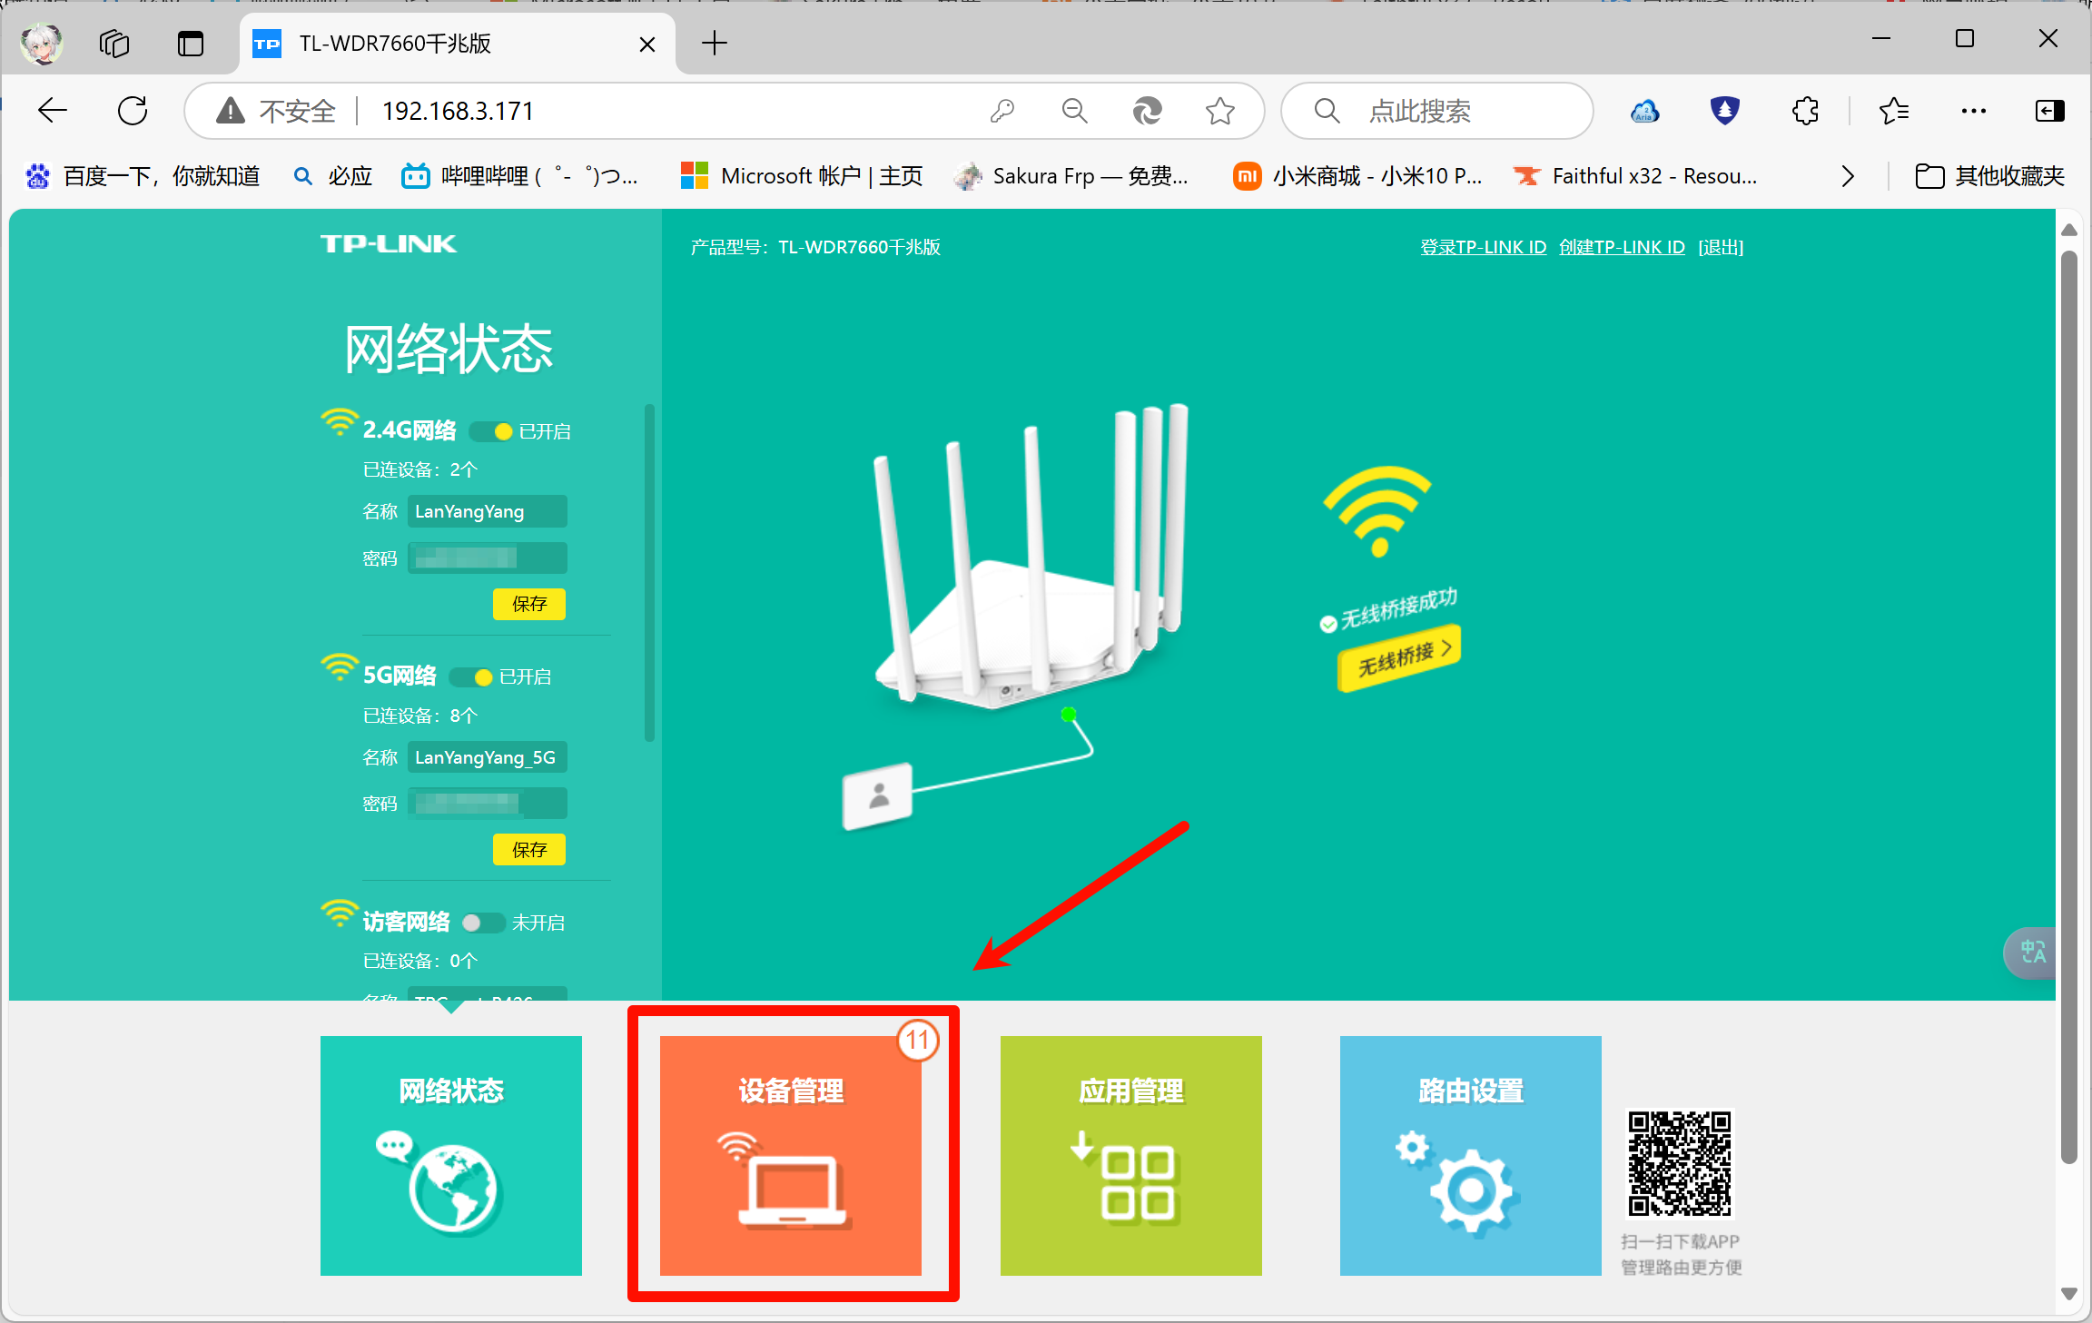Open a new browser tab
The width and height of the screenshot is (2092, 1323).
[x=715, y=44]
